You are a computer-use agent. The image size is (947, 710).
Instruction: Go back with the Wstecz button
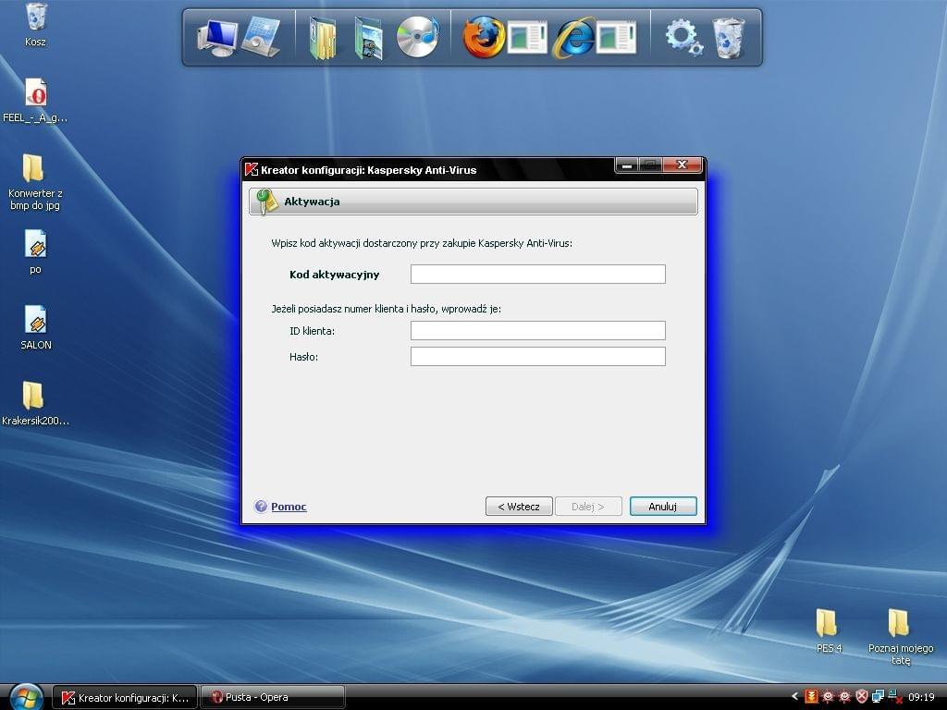pos(519,507)
